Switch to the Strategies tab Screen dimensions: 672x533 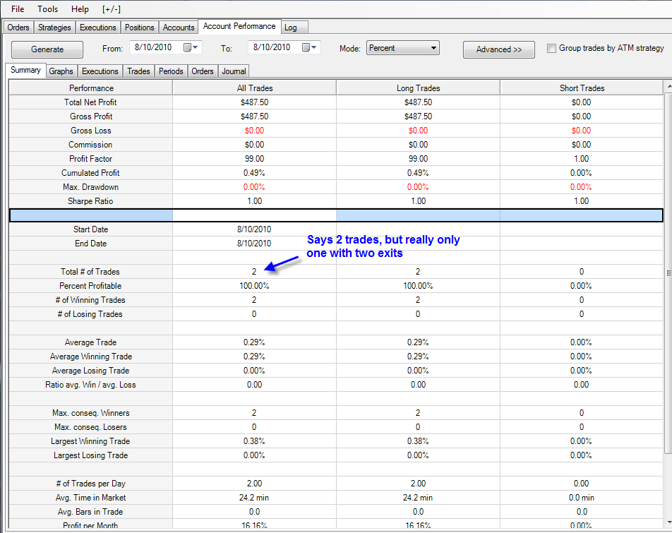coord(54,28)
